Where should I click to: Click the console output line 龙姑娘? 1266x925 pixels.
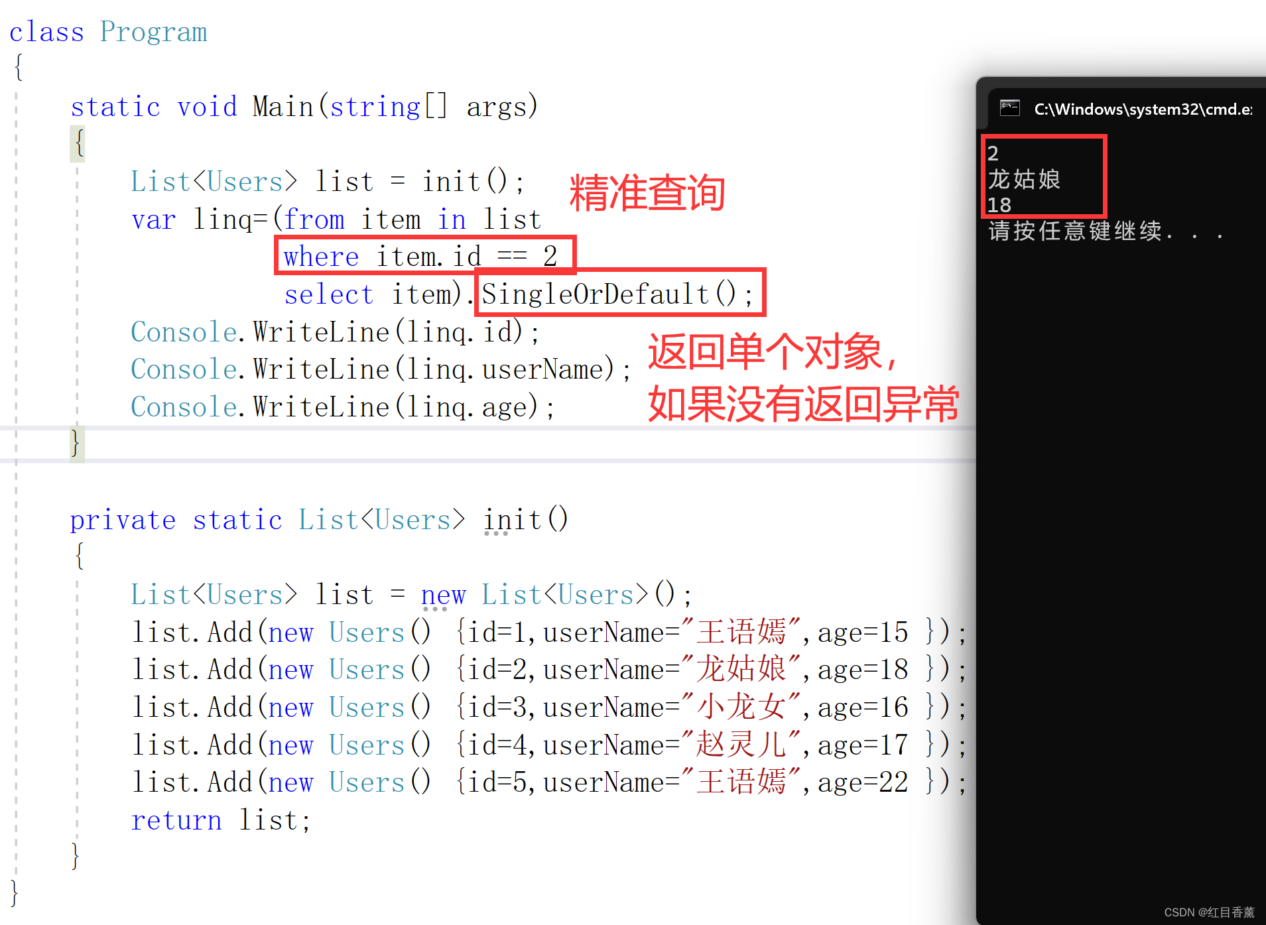pyautogui.click(x=1024, y=179)
